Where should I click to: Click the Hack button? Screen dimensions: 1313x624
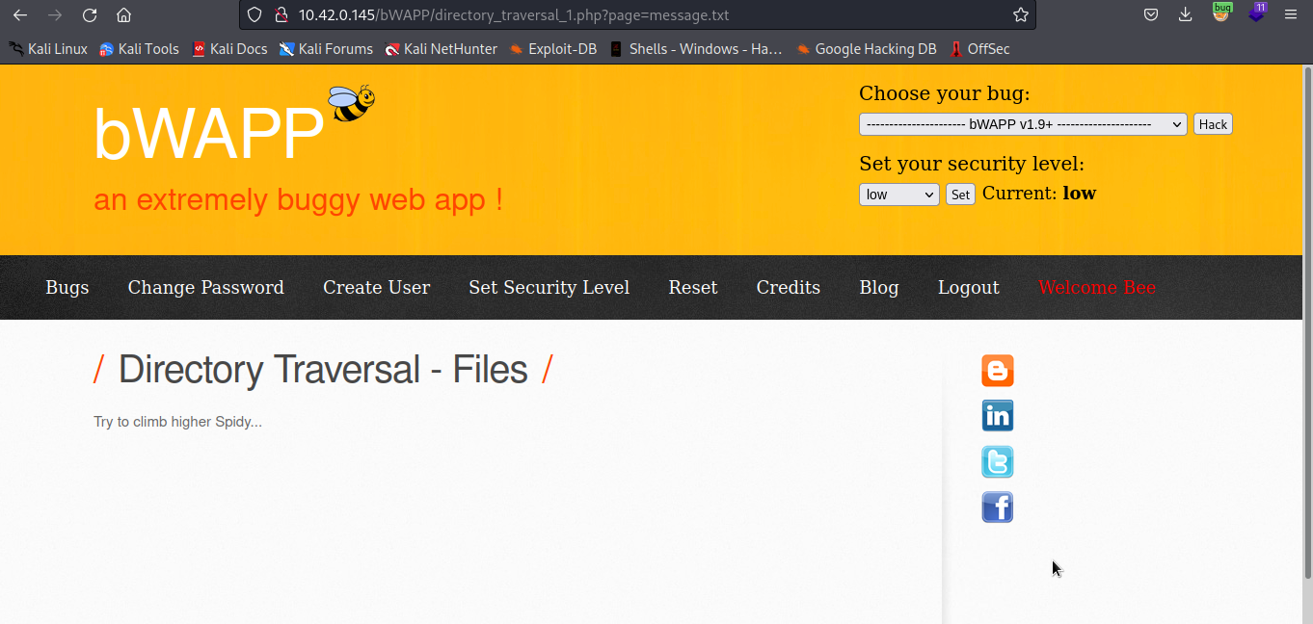coord(1213,124)
